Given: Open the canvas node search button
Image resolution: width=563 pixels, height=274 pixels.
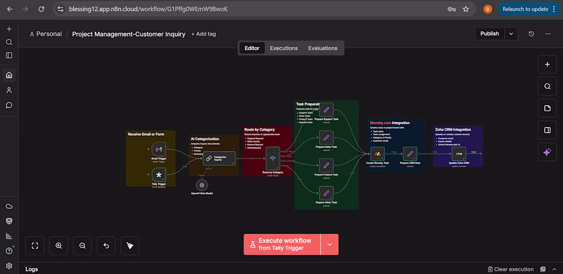Looking at the screenshot, I should (547, 86).
